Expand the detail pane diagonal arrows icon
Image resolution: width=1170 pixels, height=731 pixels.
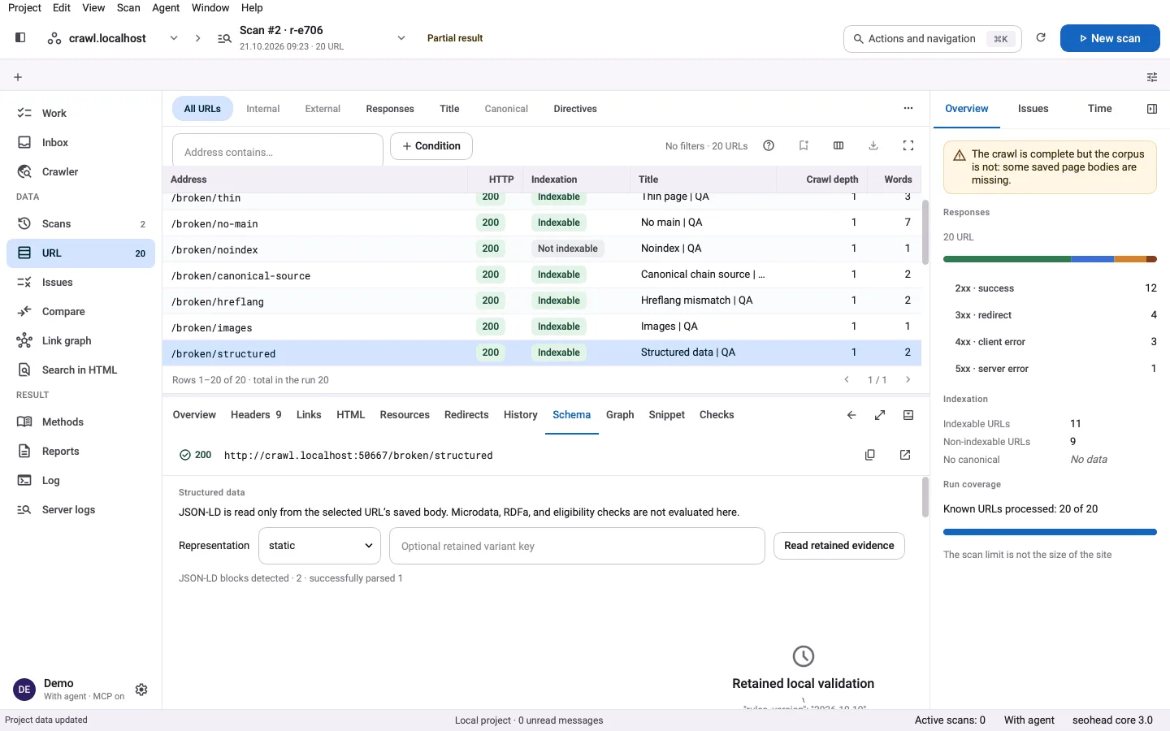click(x=880, y=415)
